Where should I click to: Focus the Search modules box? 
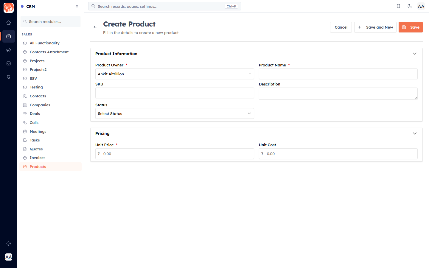tap(50, 21)
